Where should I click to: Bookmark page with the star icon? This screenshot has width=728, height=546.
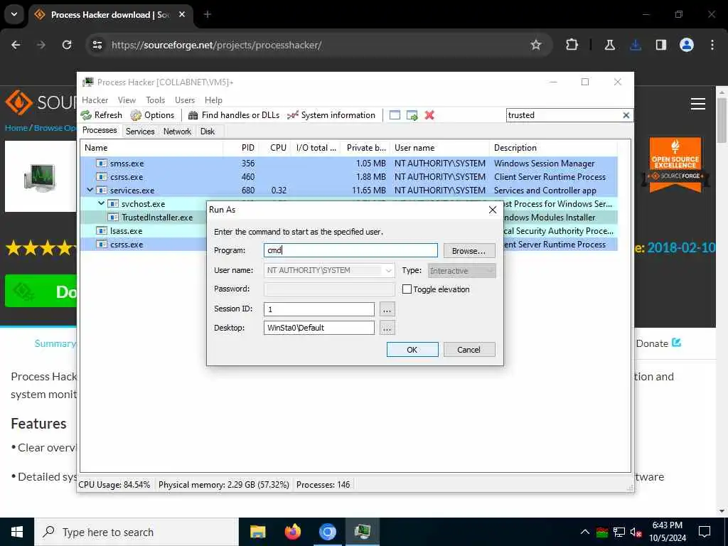click(536, 45)
